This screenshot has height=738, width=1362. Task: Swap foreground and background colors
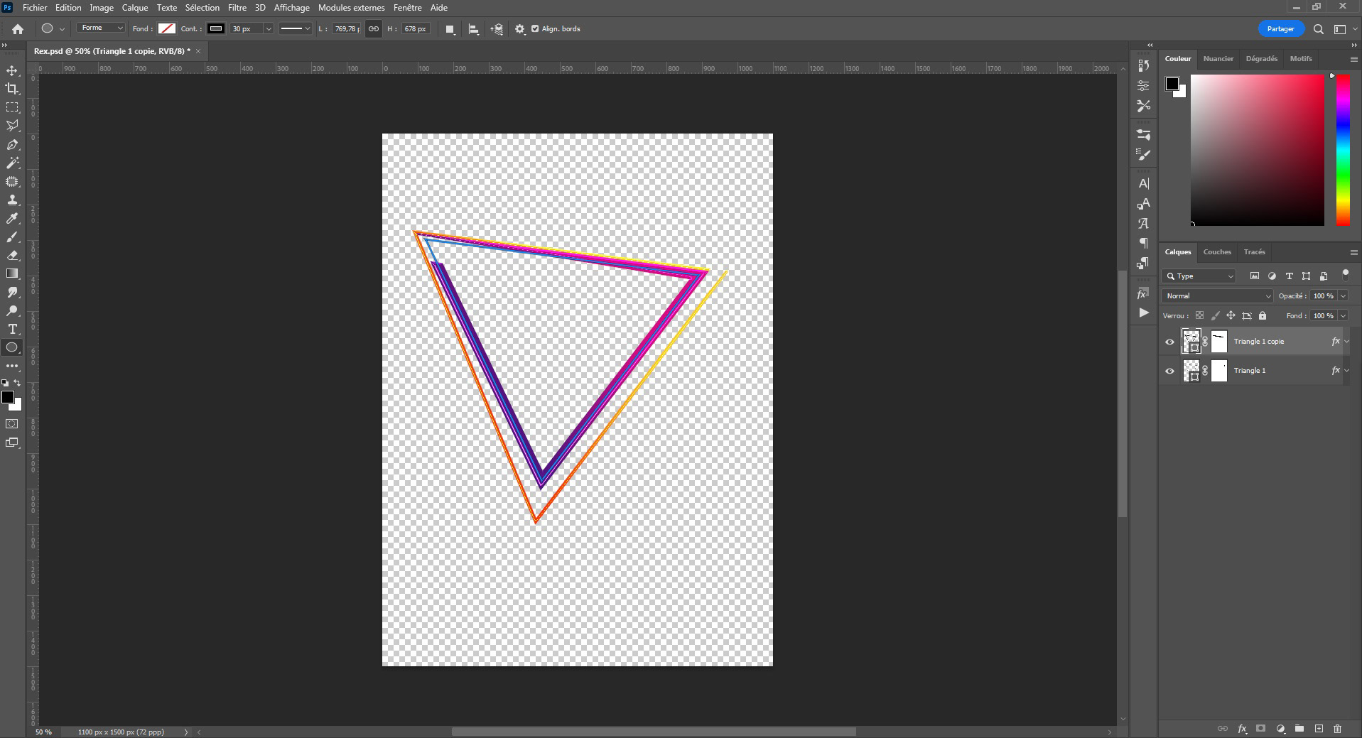18,383
